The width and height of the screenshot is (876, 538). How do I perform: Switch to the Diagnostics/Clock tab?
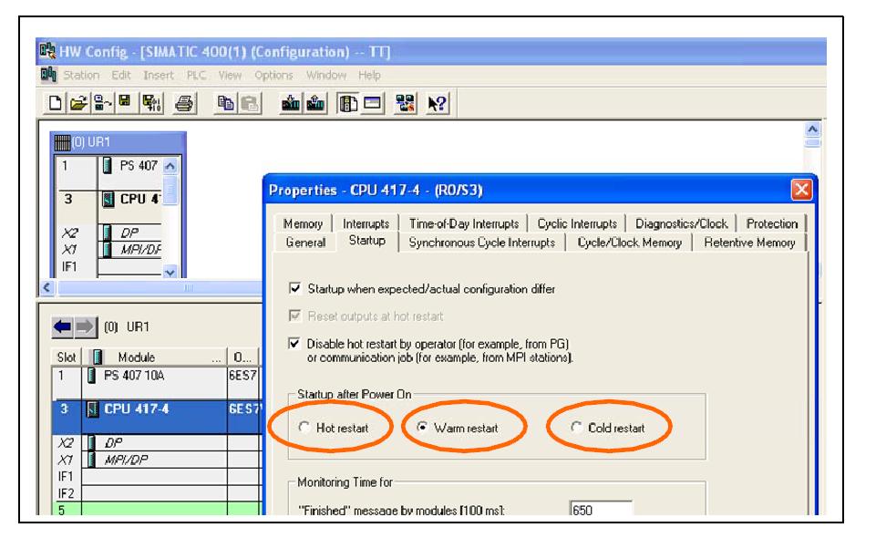[x=681, y=223]
